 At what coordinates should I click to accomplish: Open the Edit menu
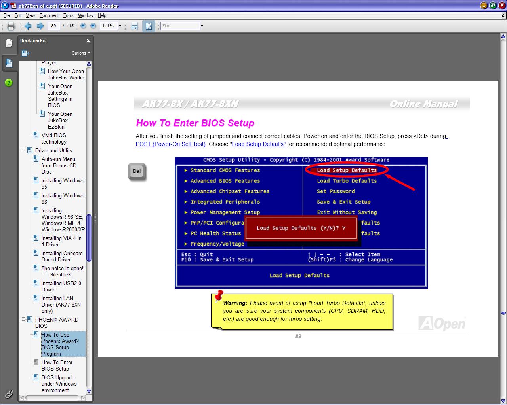[18, 15]
